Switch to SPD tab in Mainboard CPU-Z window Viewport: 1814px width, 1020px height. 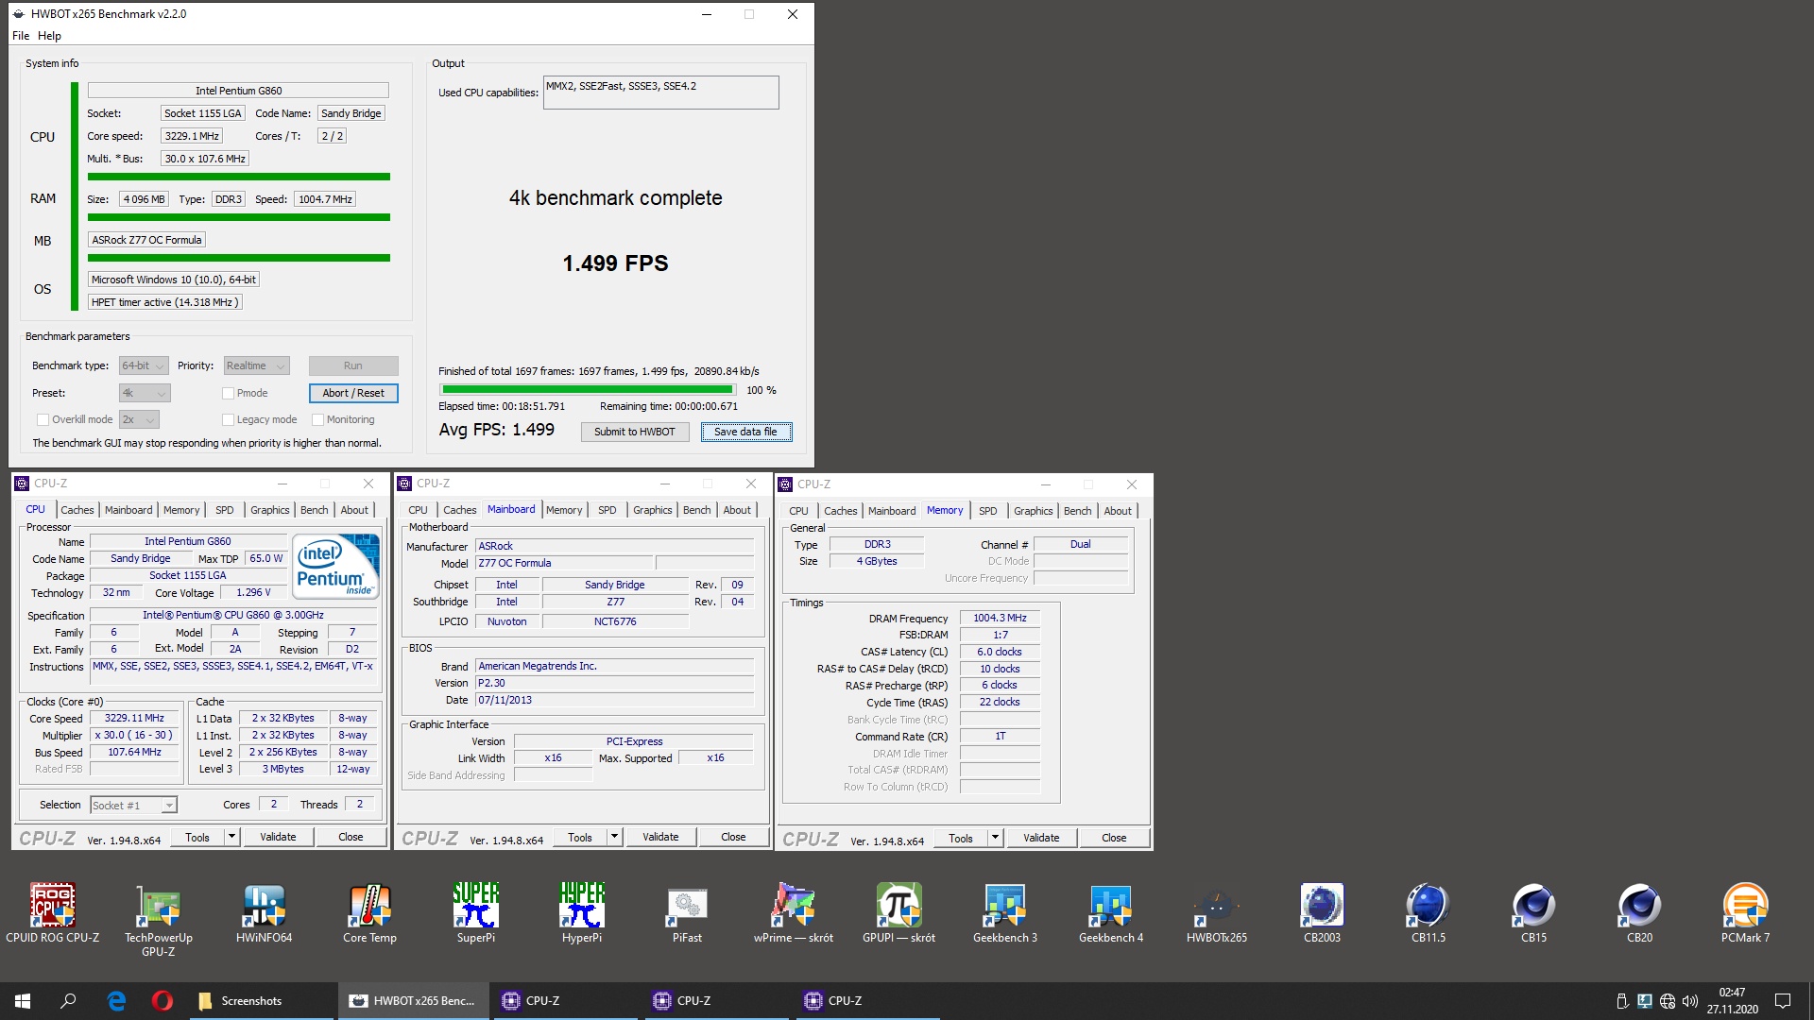coord(608,510)
